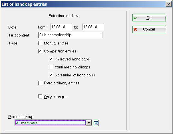The image size is (173, 134).
Task: Click the red X icon on Cancel
Action: click(135, 29)
